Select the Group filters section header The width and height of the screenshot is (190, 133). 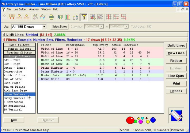pyautogui.click(x=20, y=56)
